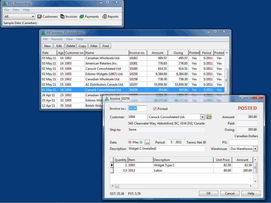Open the Customers icon in toolbar

point(39,17)
